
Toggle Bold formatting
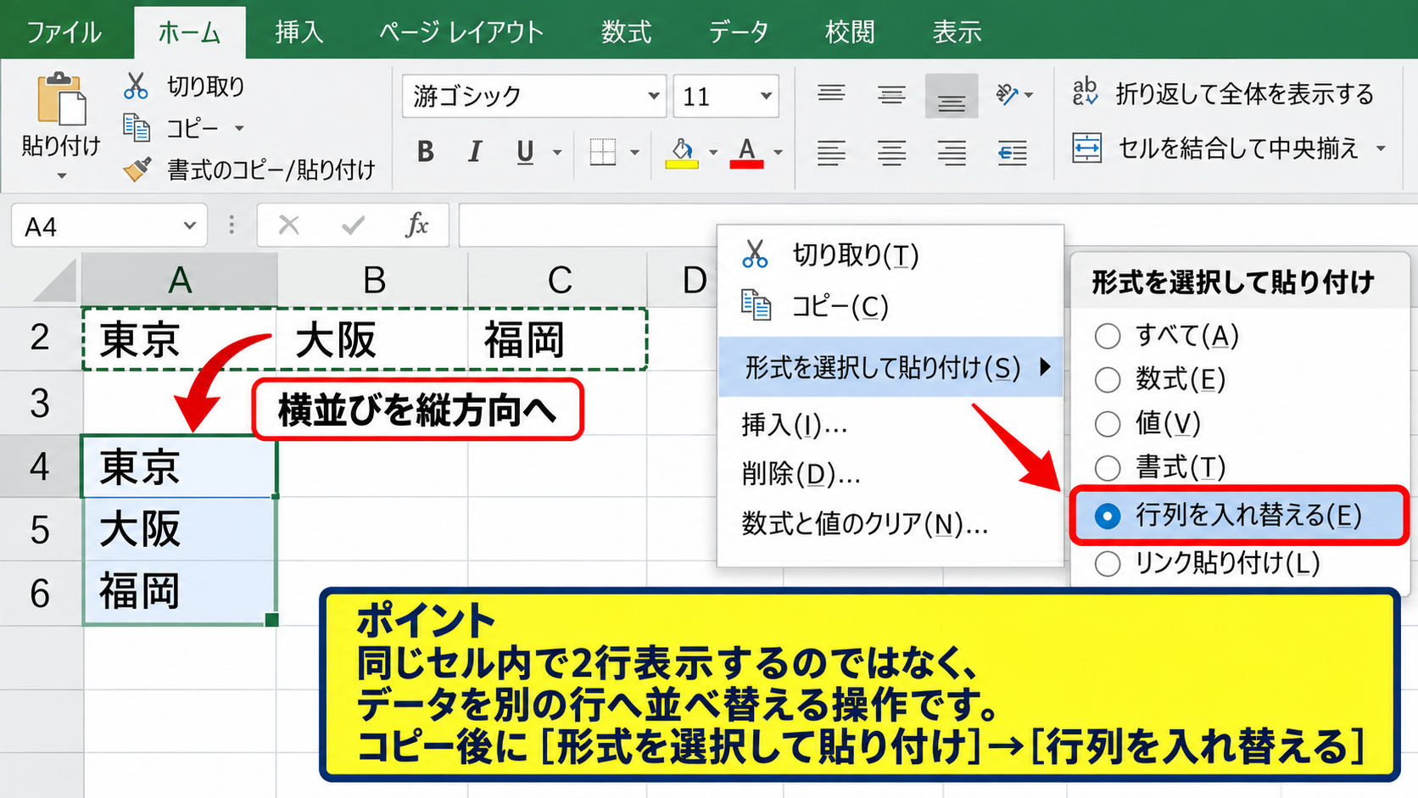(426, 152)
